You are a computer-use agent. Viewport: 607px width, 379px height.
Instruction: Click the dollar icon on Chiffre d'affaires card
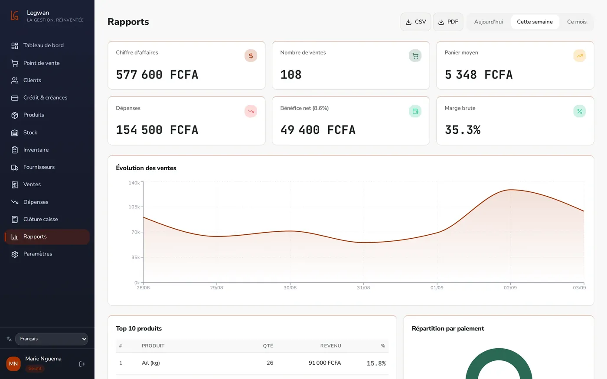point(251,55)
